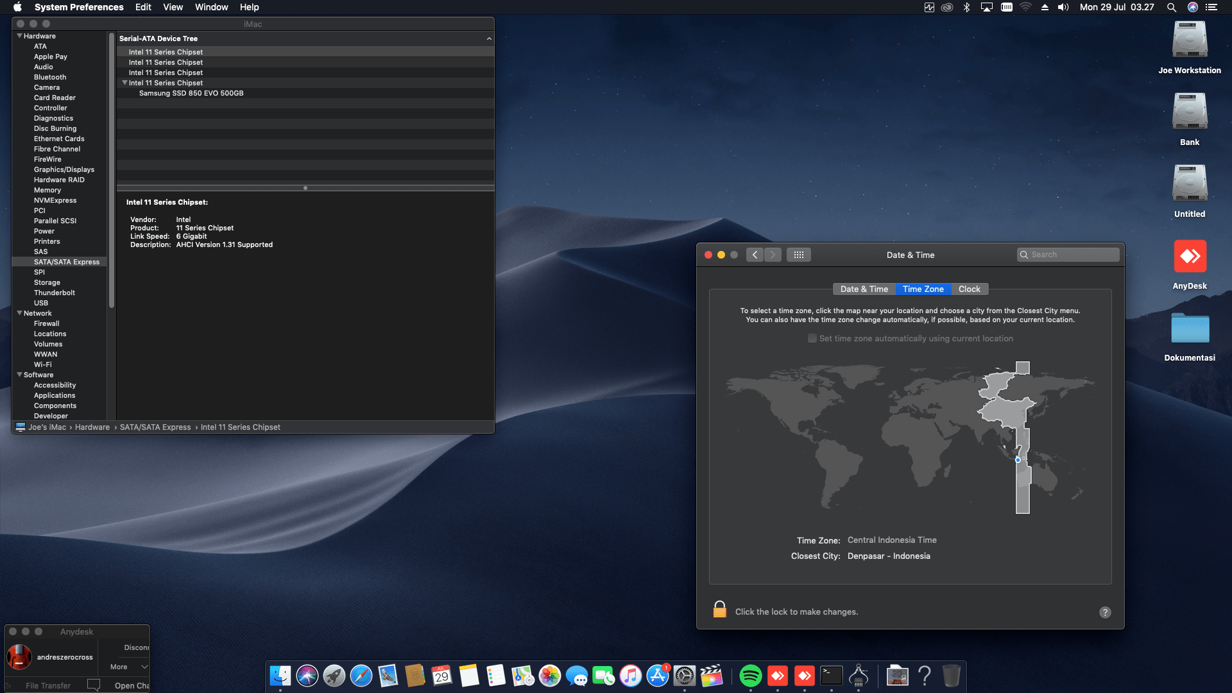This screenshot has width=1232, height=693.
Task: Open App Store with update badge
Action: coord(658,676)
